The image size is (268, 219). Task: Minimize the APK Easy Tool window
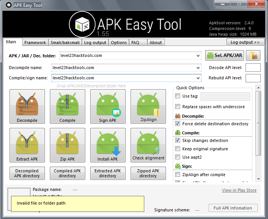click(223, 4)
